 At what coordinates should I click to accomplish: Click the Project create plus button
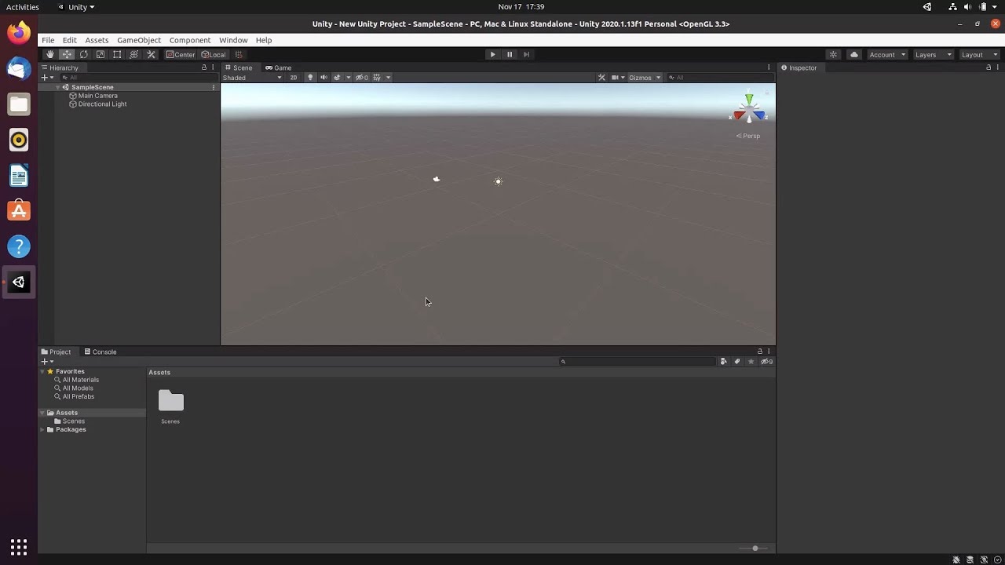47,362
